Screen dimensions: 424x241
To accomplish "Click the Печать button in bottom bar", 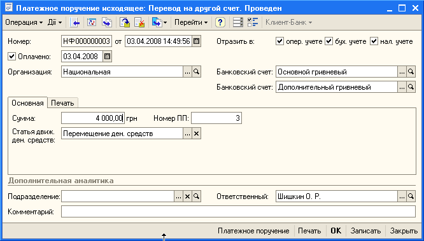I will click(x=309, y=231).
